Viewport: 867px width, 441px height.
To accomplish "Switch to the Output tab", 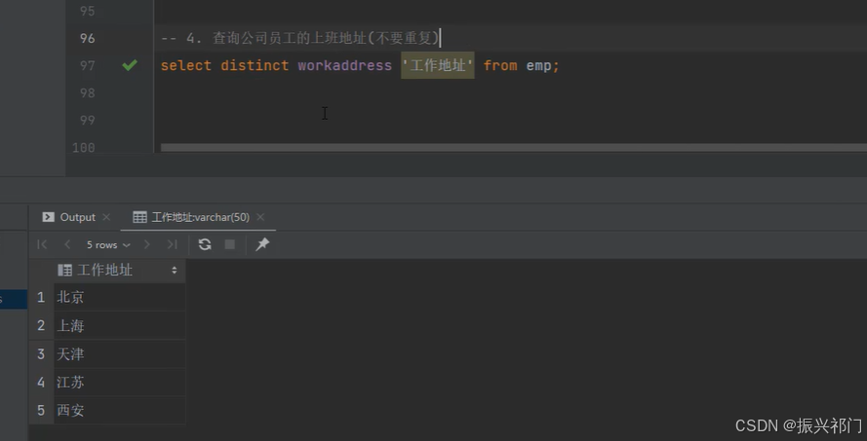I will 77,217.
